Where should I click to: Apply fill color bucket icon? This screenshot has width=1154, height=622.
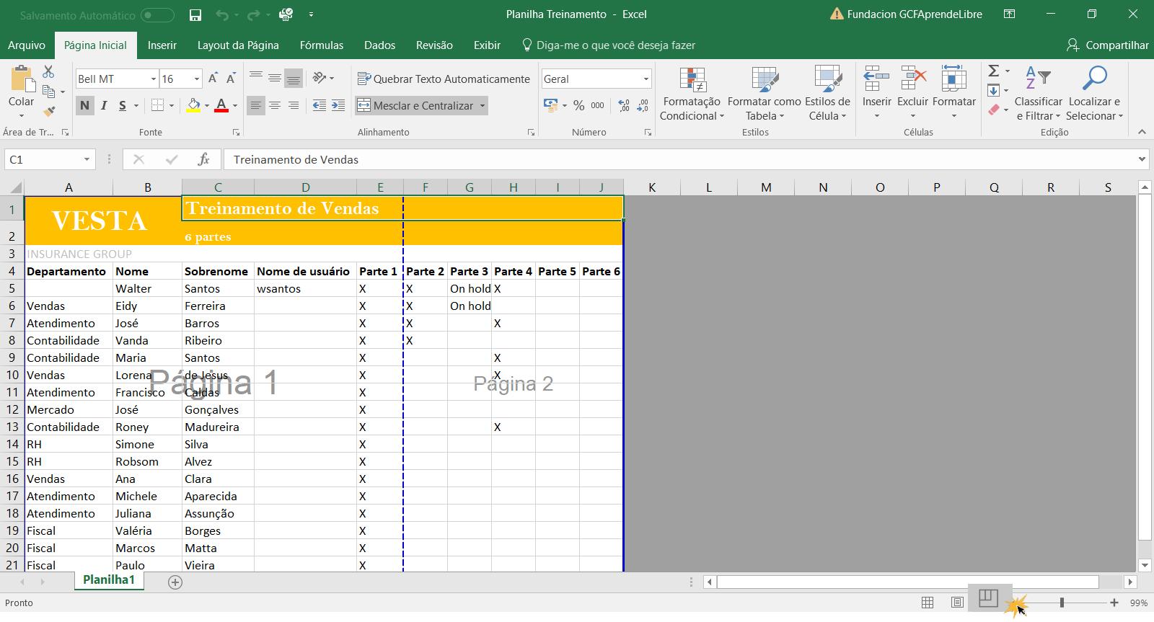click(x=193, y=105)
